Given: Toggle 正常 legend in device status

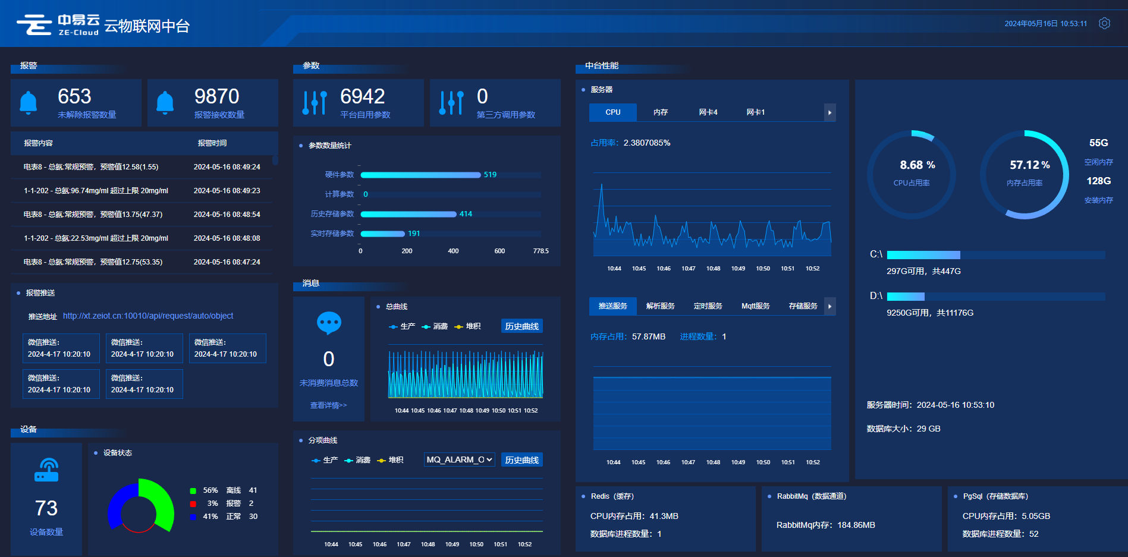Looking at the screenshot, I should point(224,517).
